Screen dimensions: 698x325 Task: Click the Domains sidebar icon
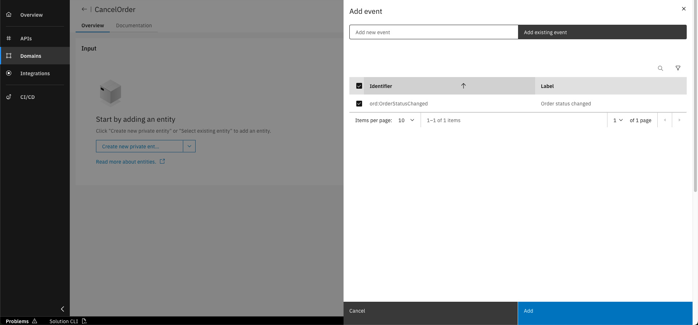(x=9, y=56)
